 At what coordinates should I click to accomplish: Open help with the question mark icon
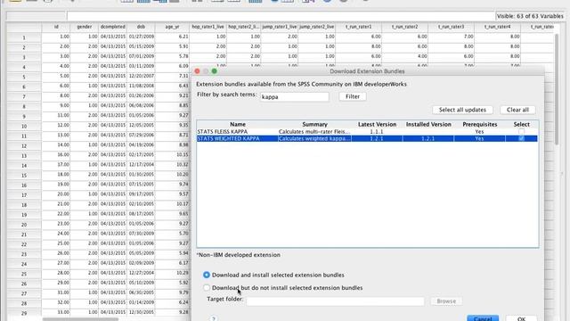[x=214, y=318]
